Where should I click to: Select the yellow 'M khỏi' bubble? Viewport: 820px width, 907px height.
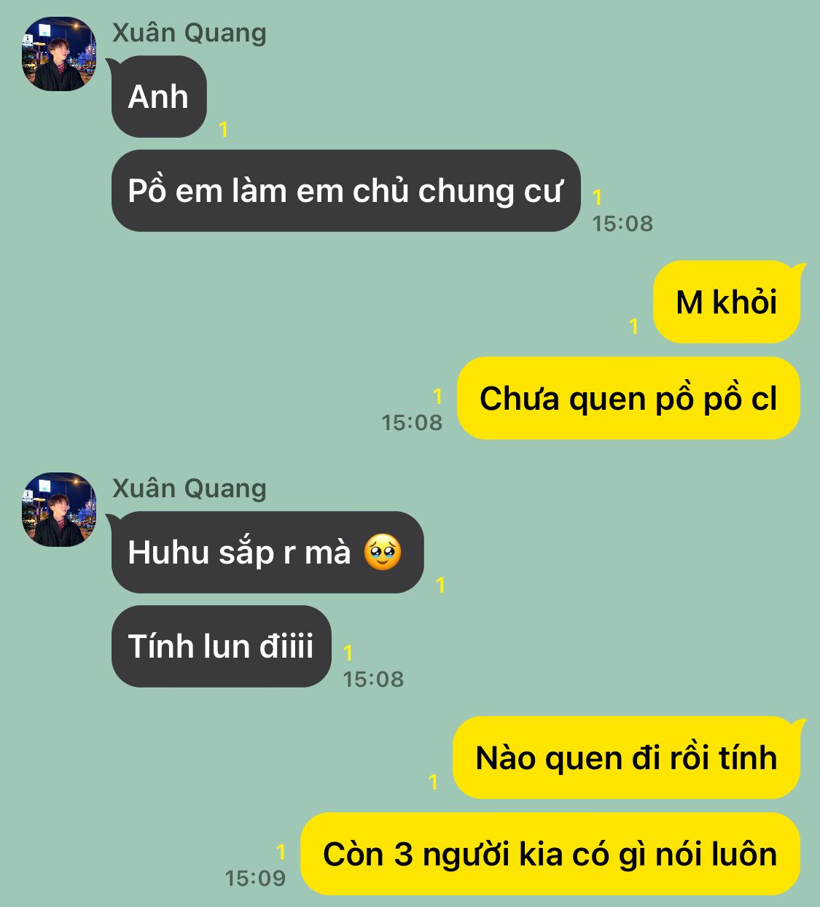[x=727, y=302]
